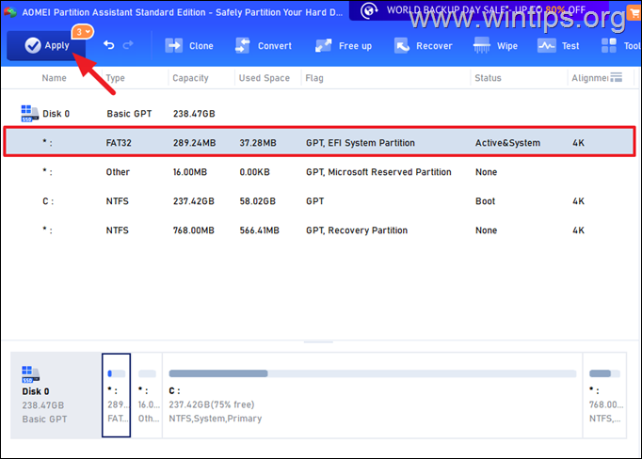Select the EFI System Partition row

tap(320, 143)
